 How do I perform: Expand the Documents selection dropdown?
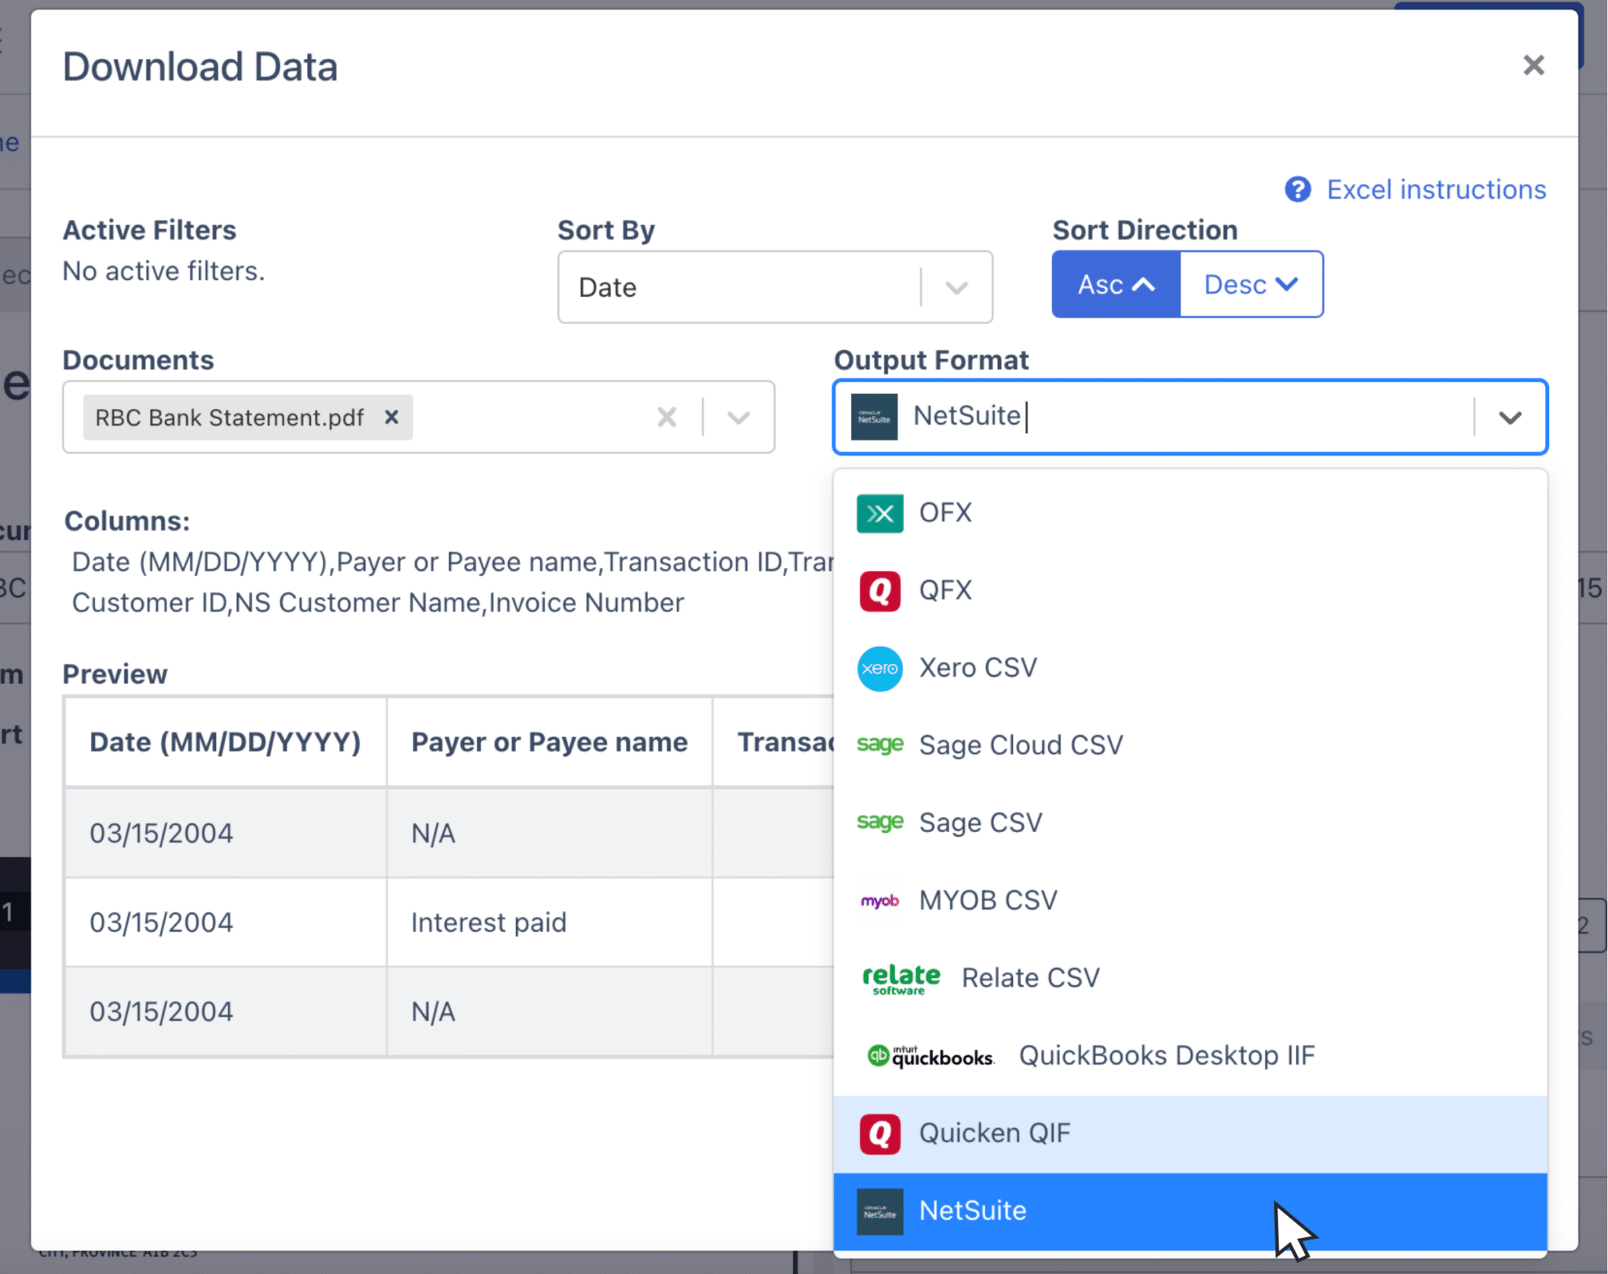[737, 417]
